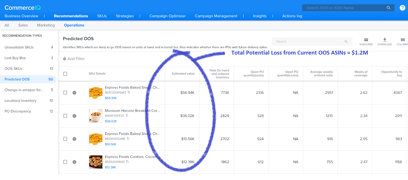The height and width of the screenshot is (180, 408).
Task: Open the Columns icon
Action: [403, 40]
